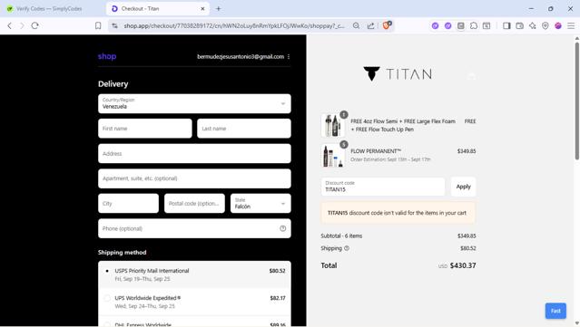This screenshot has width=580, height=327.
Task: Select USPS Priority Mail International shipping
Action: coord(194,274)
